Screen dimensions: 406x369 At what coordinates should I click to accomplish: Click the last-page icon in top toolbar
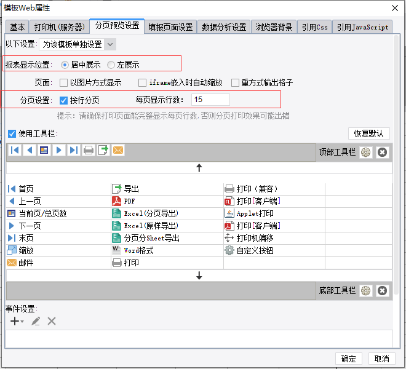[x=74, y=150]
